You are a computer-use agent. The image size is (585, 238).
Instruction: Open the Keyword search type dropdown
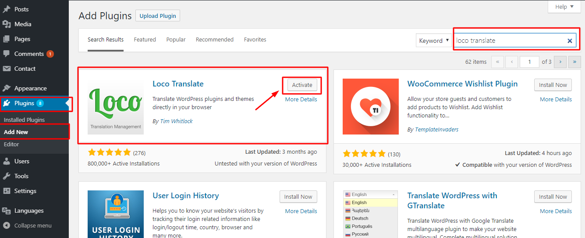[x=434, y=41]
